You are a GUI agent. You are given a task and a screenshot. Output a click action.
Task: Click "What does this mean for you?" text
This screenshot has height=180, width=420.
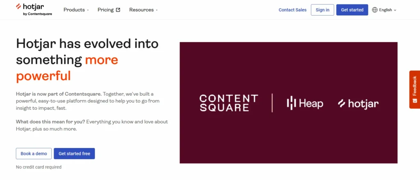click(50, 122)
